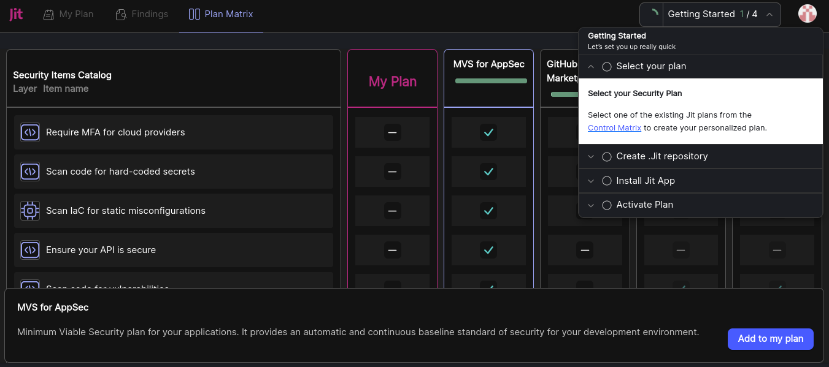Click Add to my plan button
The height and width of the screenshot is (367, 829).
pos(771,339)
